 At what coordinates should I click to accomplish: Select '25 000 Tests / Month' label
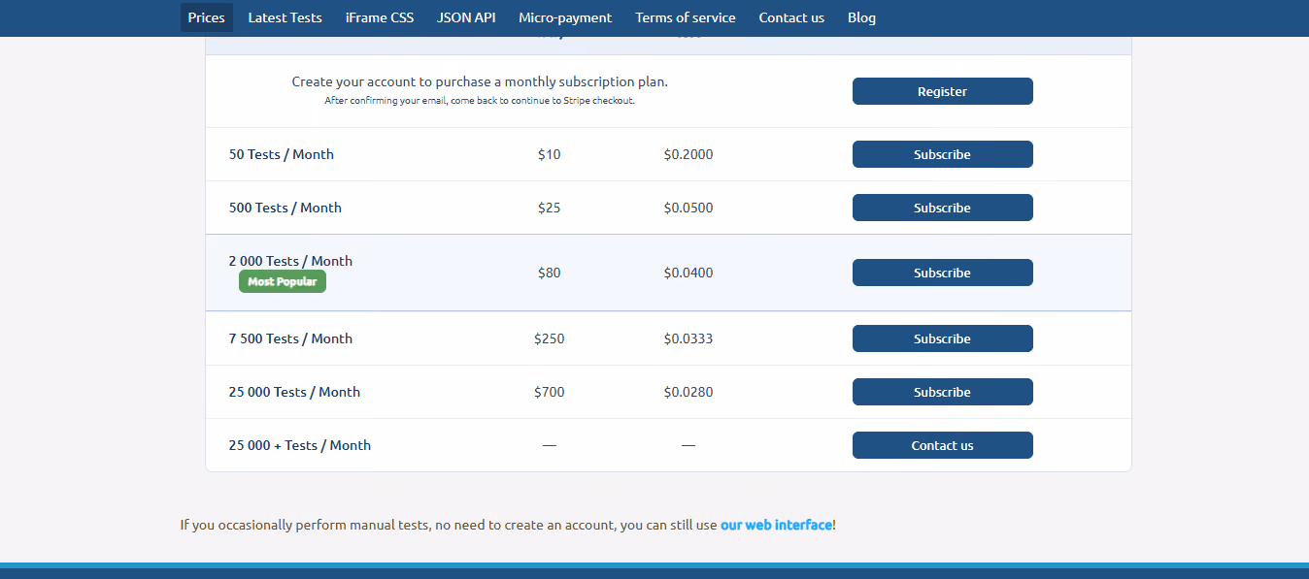pos(294,392)
